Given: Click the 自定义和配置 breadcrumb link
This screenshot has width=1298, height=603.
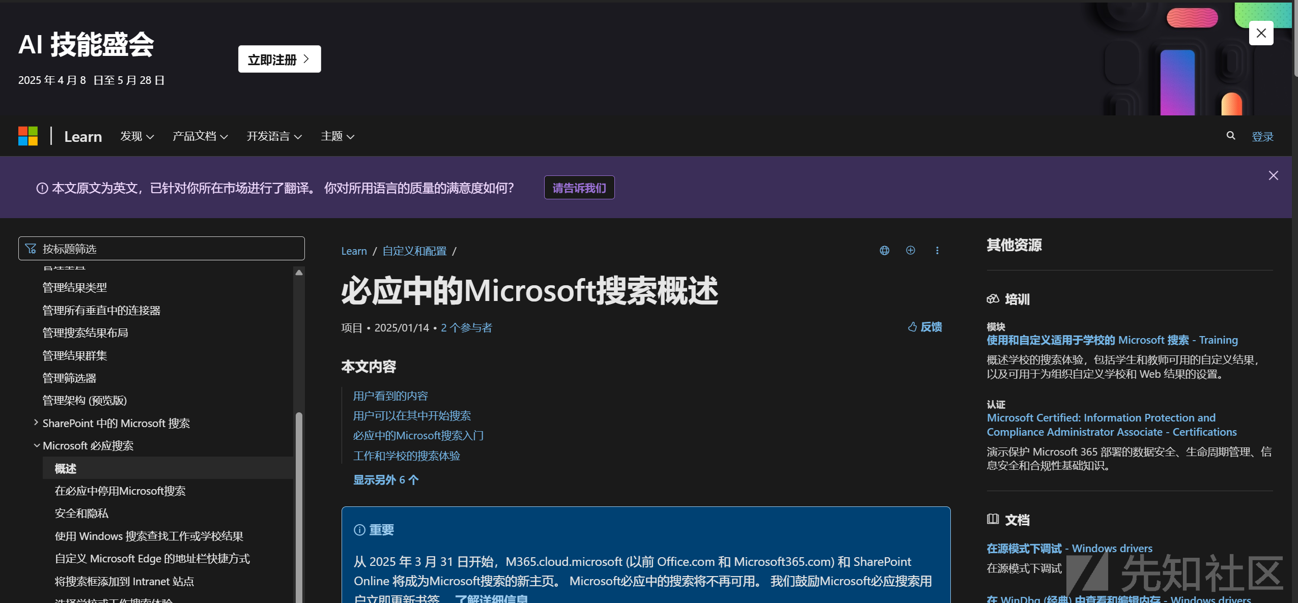Looking at the screenshot, I should [x=414, y=251].
